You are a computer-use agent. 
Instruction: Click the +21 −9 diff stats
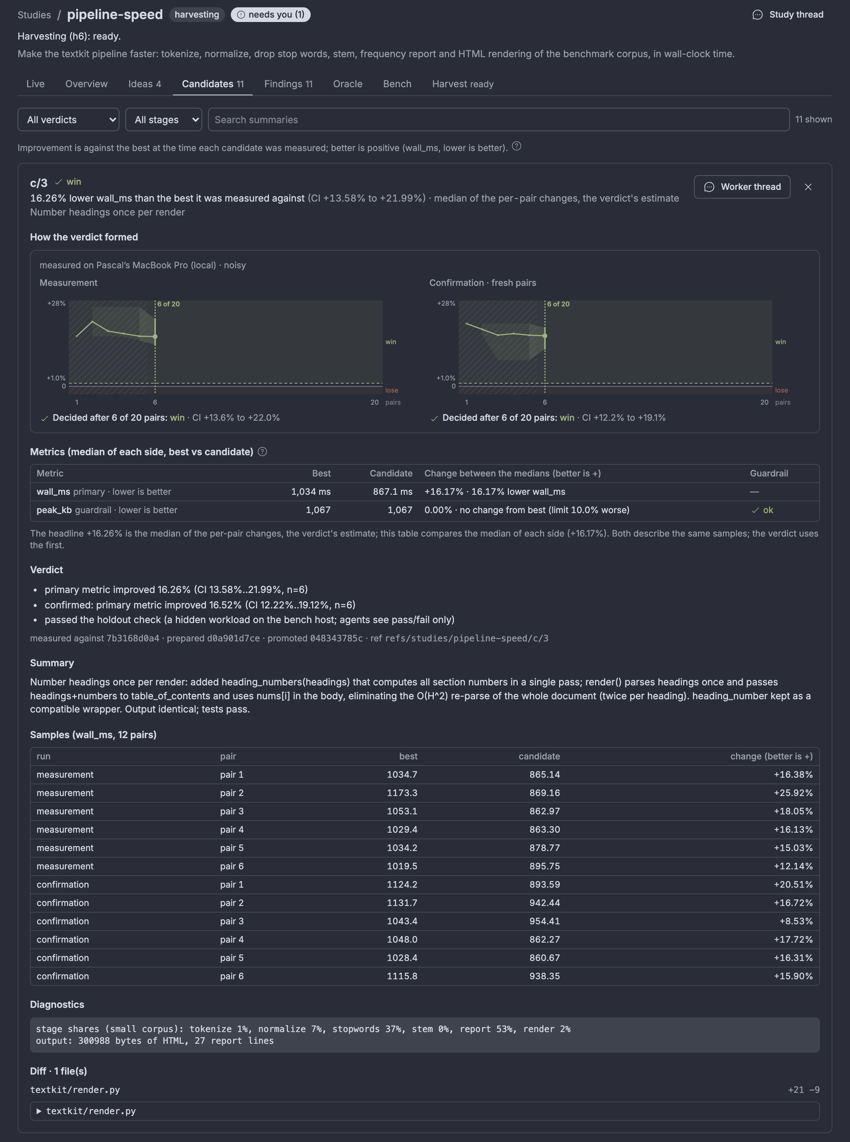point(803,1090)
